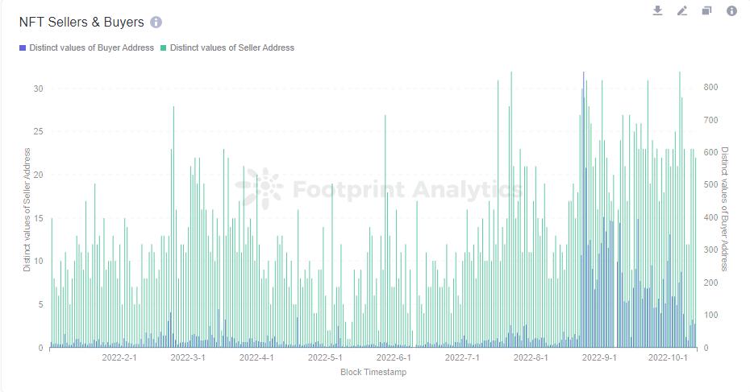Click the download chart icon

pos(657,10)
